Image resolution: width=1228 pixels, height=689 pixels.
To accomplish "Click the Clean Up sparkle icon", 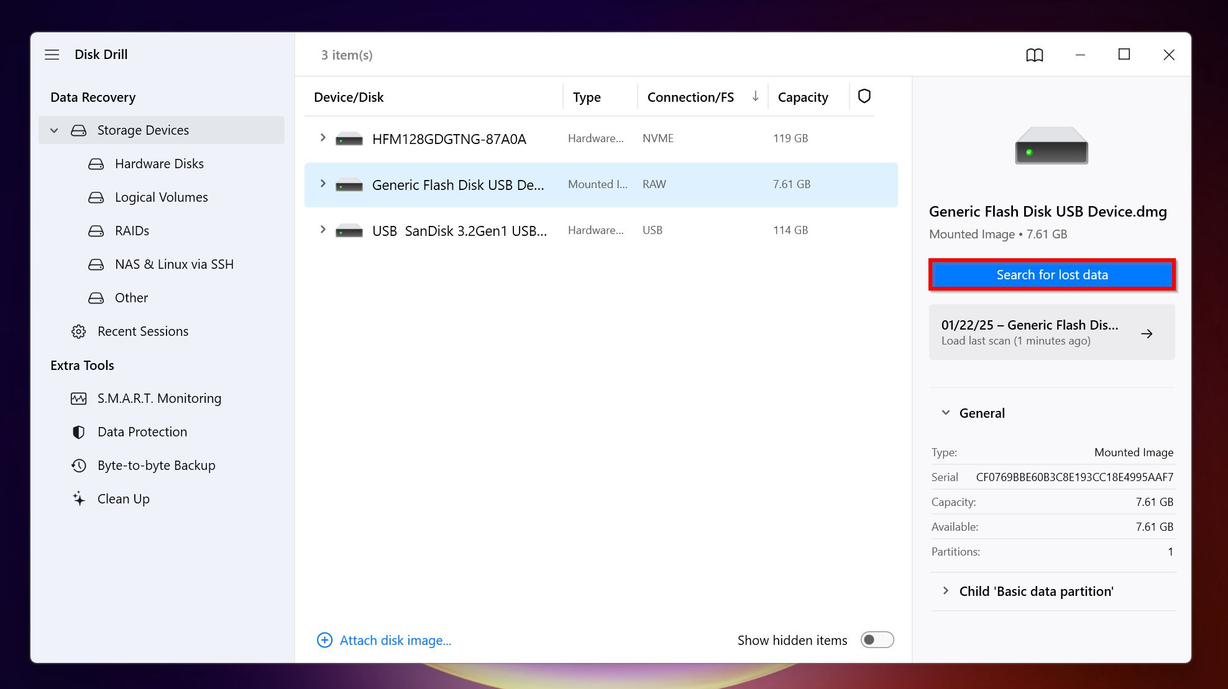I will pyautogui.click(x=79, y=499).
